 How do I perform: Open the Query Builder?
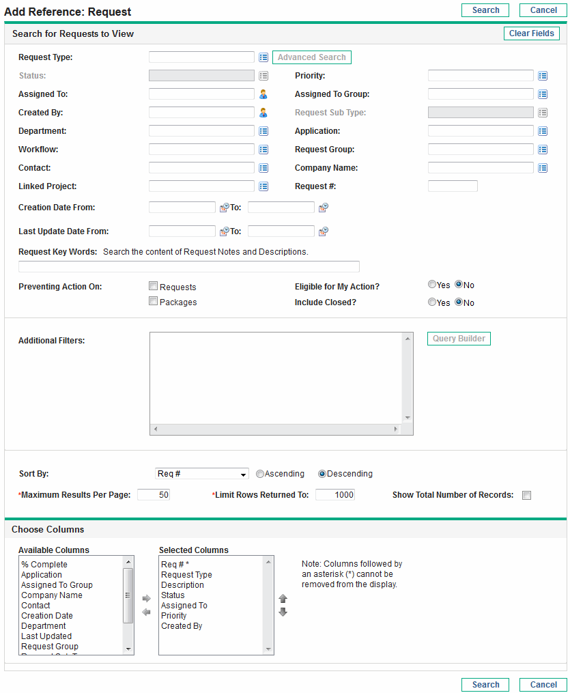(x=458, y=338)
